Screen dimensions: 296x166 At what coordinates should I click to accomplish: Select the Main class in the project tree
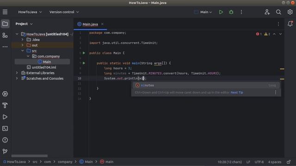click(42, 62)
